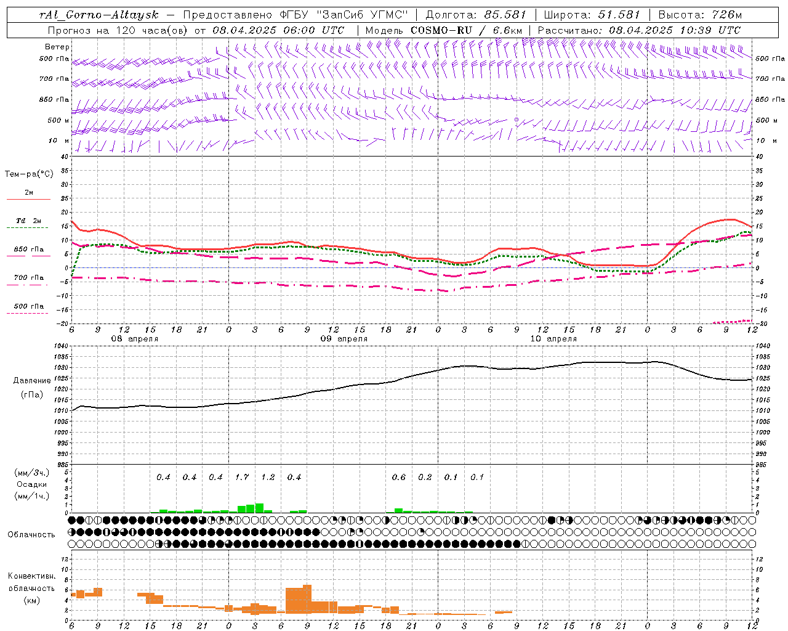The height and width of the screenshot is (631, 788).
Task: Click the provider text ФГБУ "ЗапСиб УГМС"
Action: (344, 15)
